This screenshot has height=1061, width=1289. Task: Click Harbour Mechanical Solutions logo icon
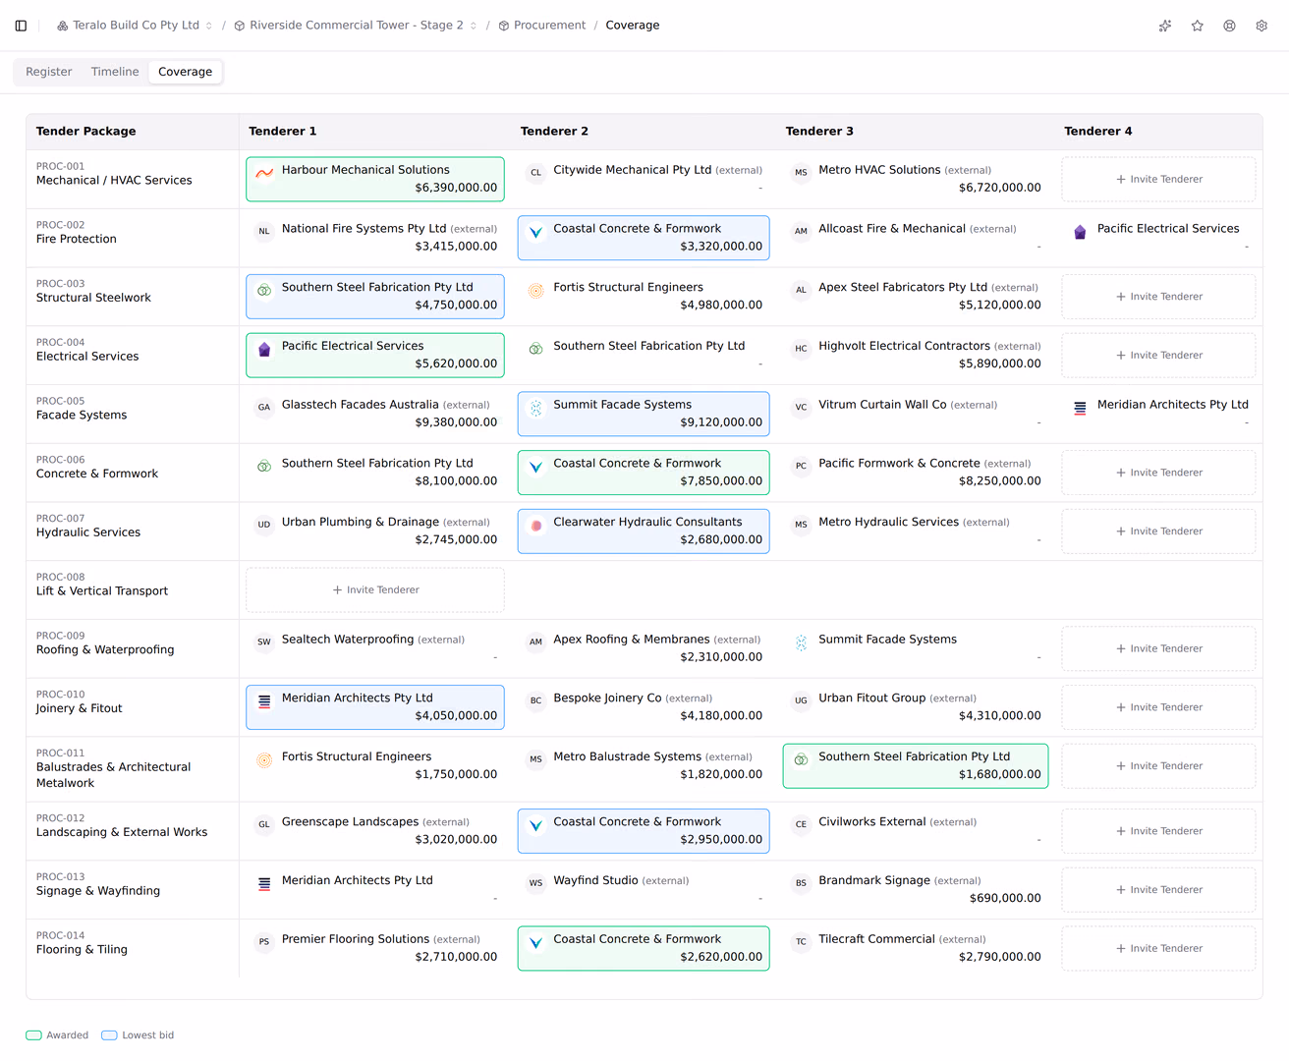pos(264,172)
